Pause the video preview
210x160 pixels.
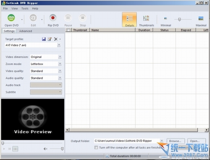coord(10,149)
